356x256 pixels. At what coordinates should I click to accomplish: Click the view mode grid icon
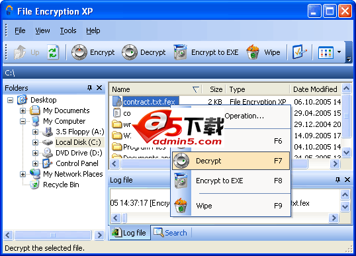tap(326, 53)
